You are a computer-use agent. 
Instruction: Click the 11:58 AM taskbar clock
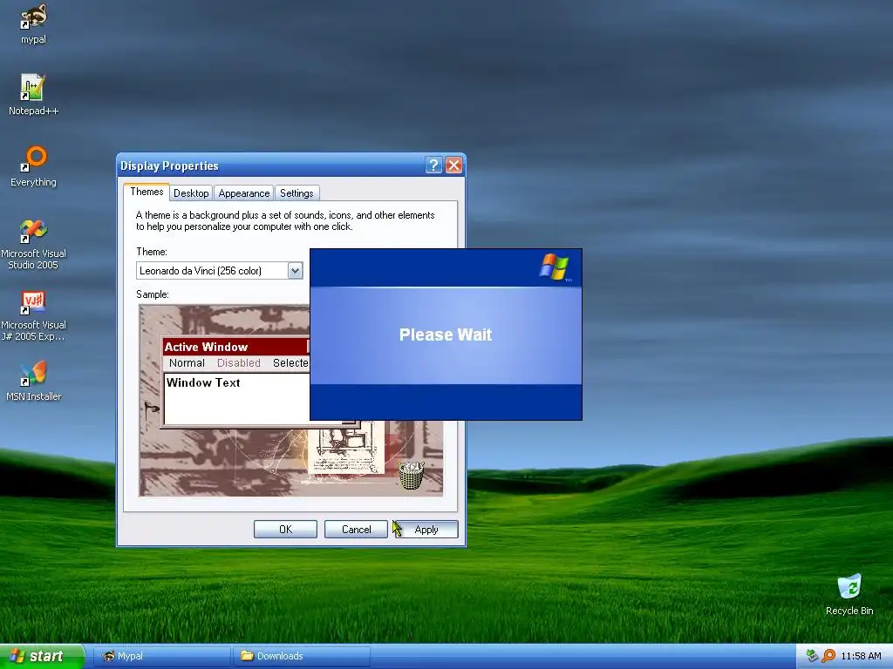pyautogui.click(x=861, y=656)
